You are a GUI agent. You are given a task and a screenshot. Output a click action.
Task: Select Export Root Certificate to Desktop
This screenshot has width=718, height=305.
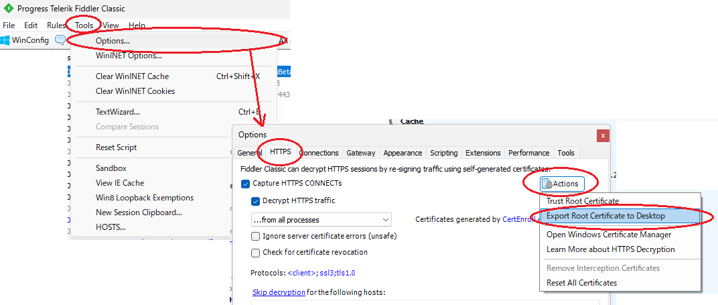click(620, 216)
